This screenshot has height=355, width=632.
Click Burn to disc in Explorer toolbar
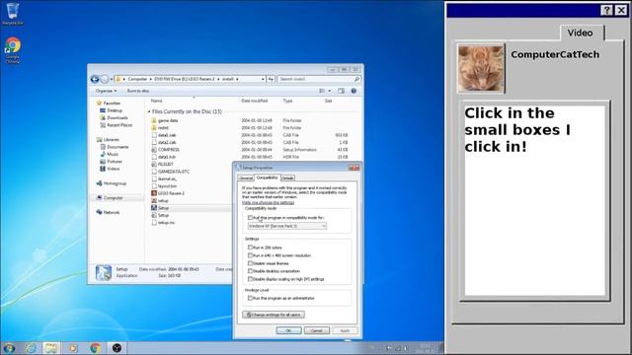coord(138,91)
